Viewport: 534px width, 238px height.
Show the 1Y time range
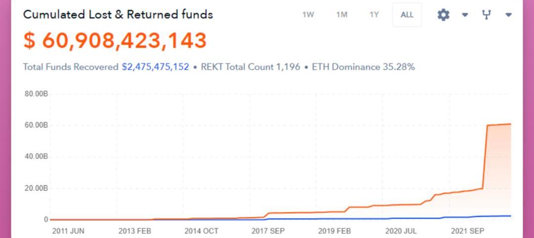(x=374, y=15)
